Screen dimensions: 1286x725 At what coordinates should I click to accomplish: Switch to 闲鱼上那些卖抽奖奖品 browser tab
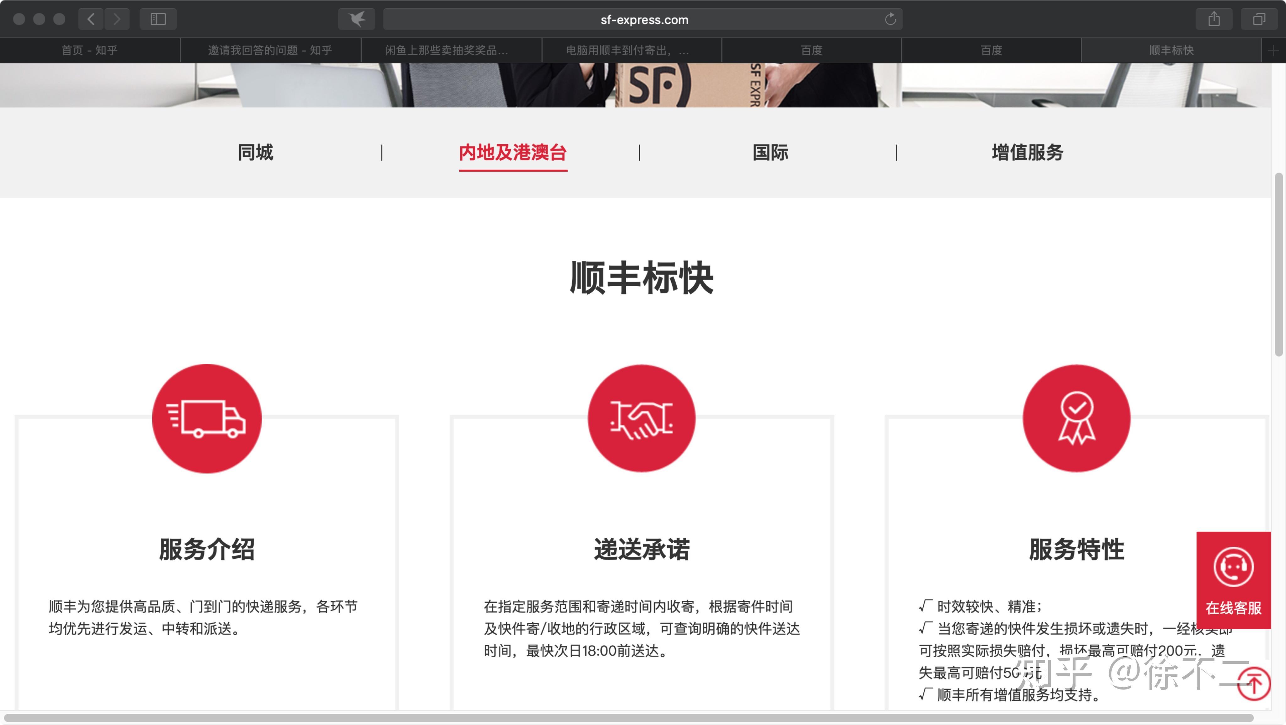point(447,51)
